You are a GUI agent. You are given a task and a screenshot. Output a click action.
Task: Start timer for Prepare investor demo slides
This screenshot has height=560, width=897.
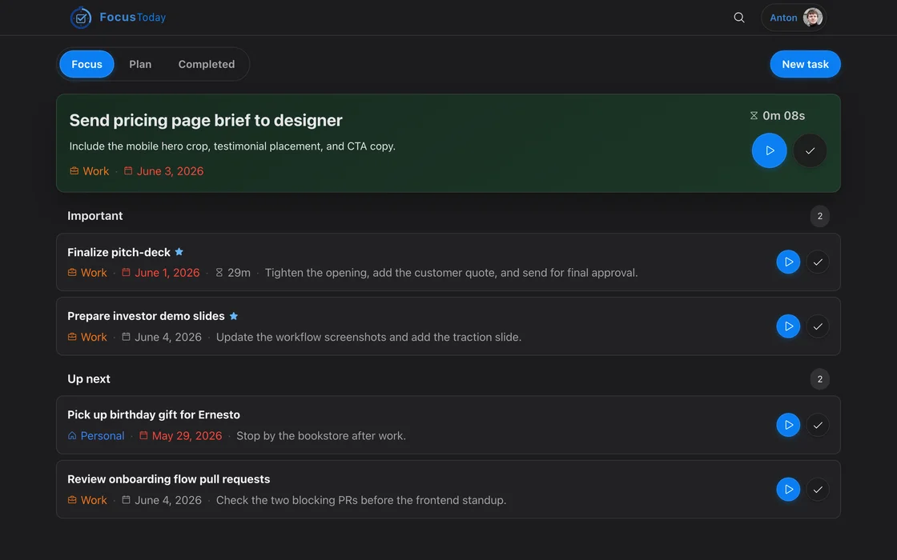[788, 326]
